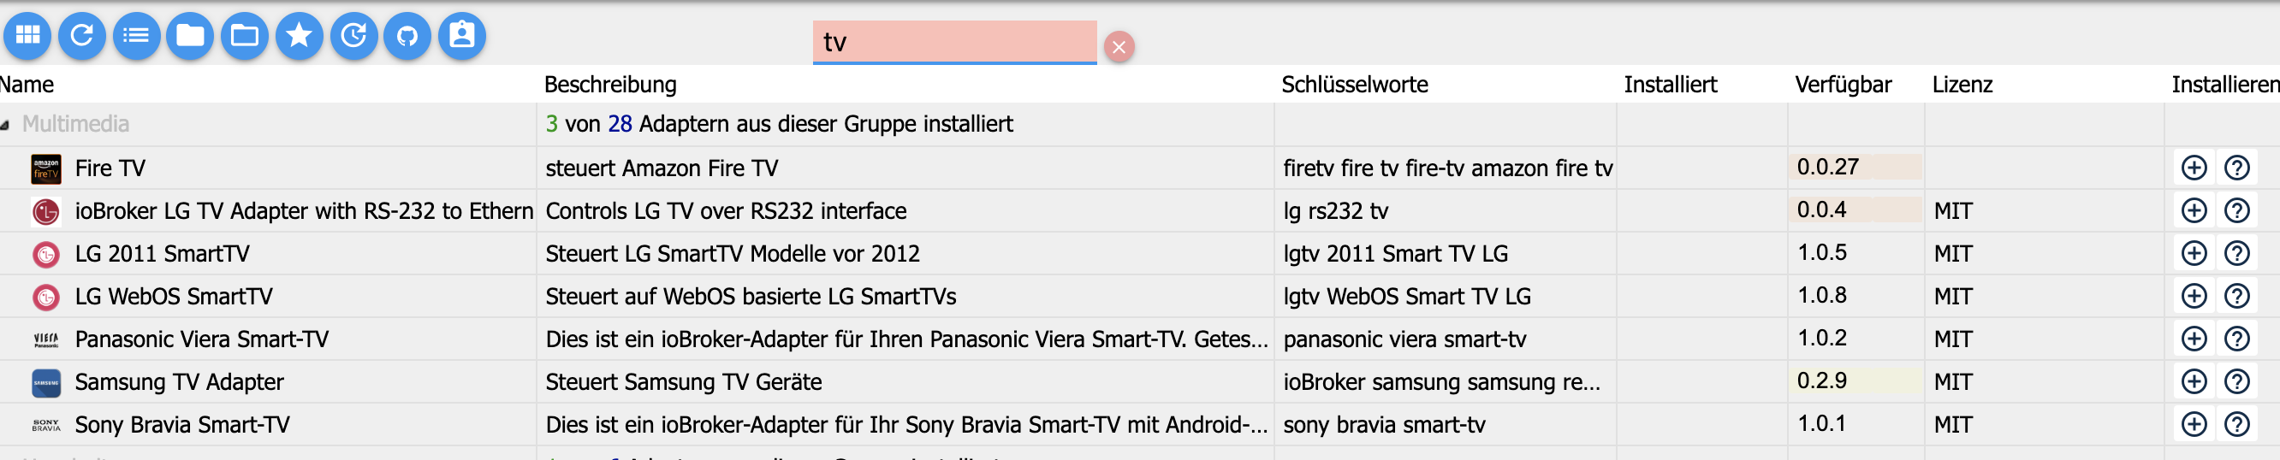
Task: Select the Panasonic Viera Smart-TV row
Action: point(202,339)
